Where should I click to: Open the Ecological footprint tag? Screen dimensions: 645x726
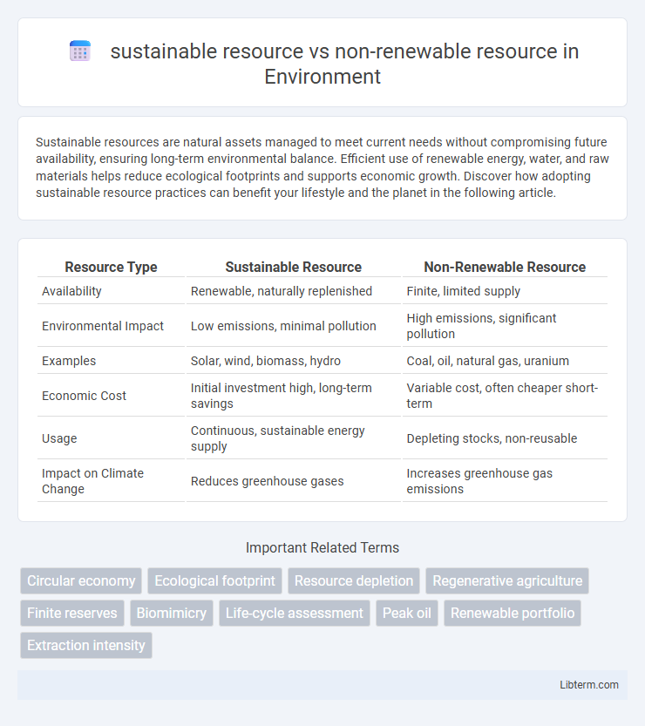point(214,580)
